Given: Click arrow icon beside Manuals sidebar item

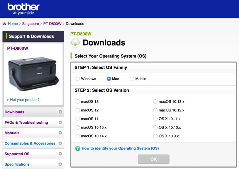Looking at the screenshot, I should click(60, 133).
